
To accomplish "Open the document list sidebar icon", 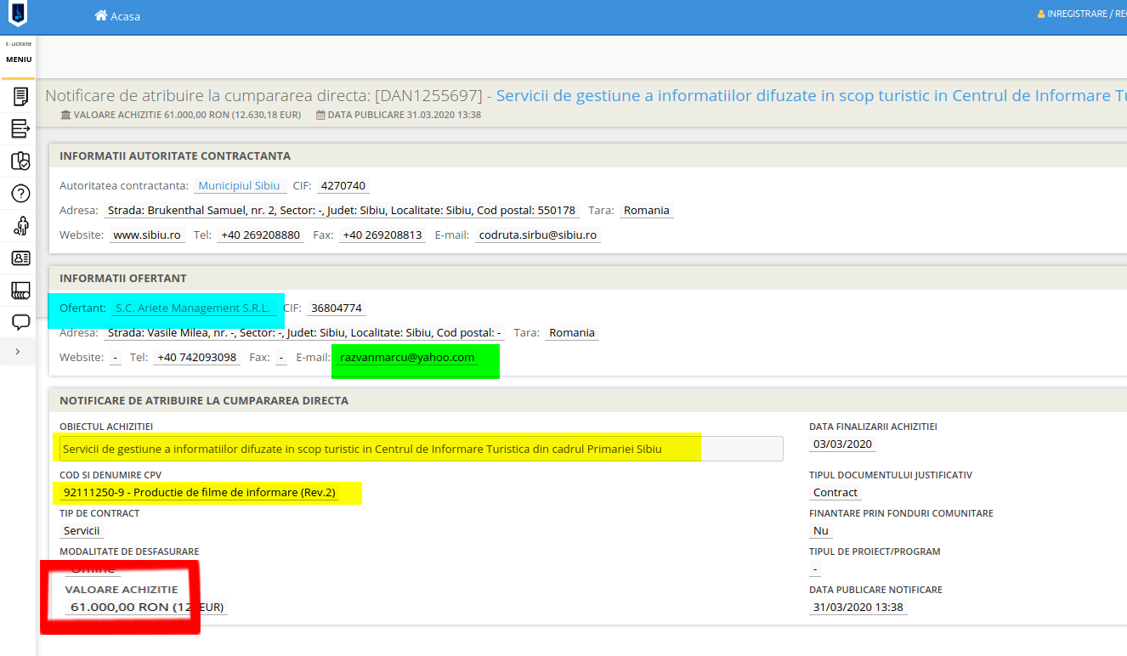I will [x=20, y=96].
